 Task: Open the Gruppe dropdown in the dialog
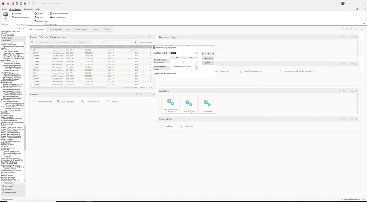196,69
